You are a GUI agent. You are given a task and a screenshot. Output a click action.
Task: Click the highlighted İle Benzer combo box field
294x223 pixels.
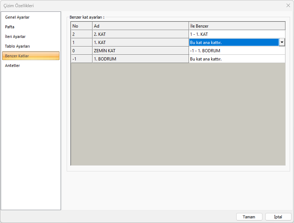234,42
